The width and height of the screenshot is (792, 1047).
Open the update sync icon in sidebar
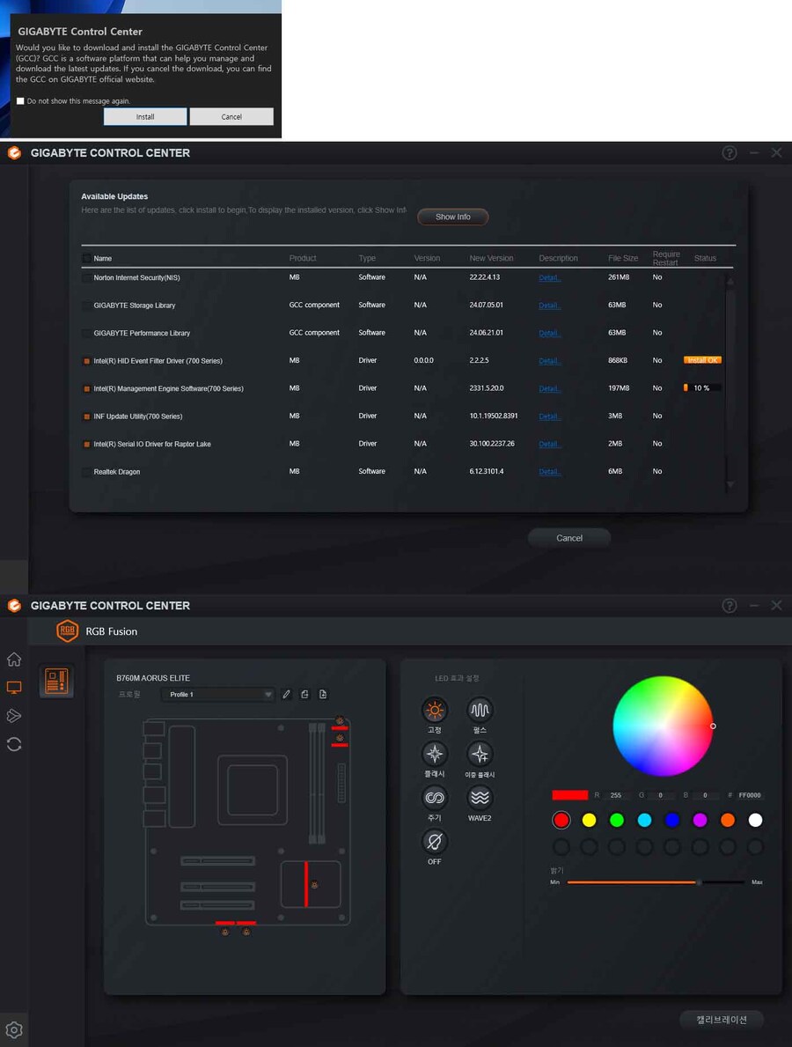pyautogui.click(x=14, y=744)
